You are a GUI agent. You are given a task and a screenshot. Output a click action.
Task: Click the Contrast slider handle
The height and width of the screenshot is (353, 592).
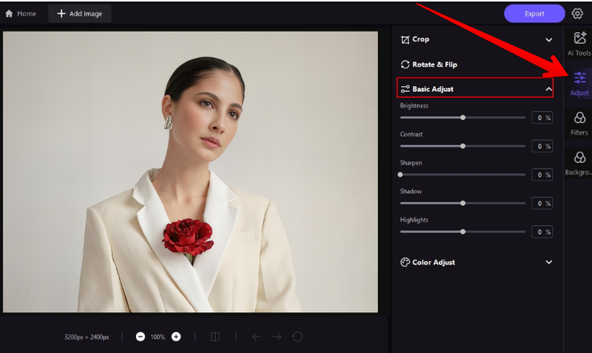point(463,146)
